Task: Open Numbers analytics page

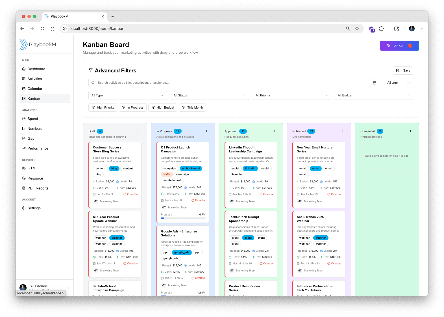Action: 45,129
